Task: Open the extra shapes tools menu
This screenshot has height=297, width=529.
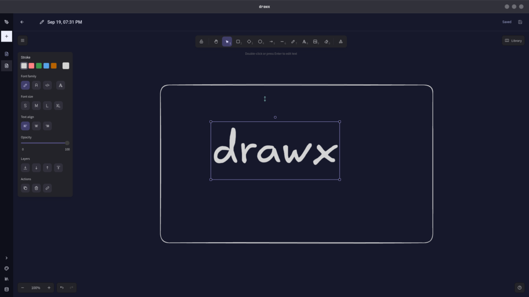Action: (x=341, y=42)
